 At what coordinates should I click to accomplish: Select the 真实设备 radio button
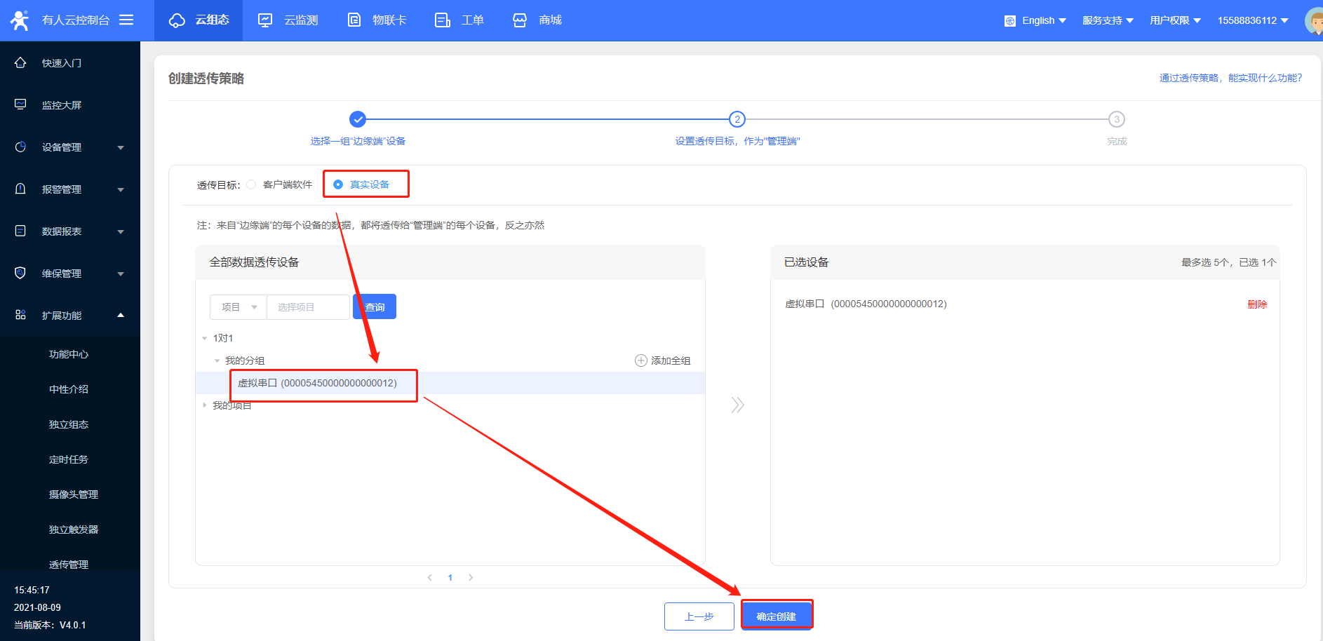pyautogui.click(x=338, y=184)
